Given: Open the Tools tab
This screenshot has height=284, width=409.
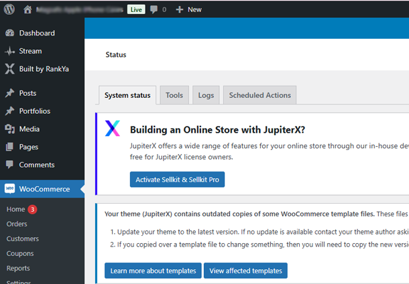Looking at the screenshot, I should click(x=174, y=95).
